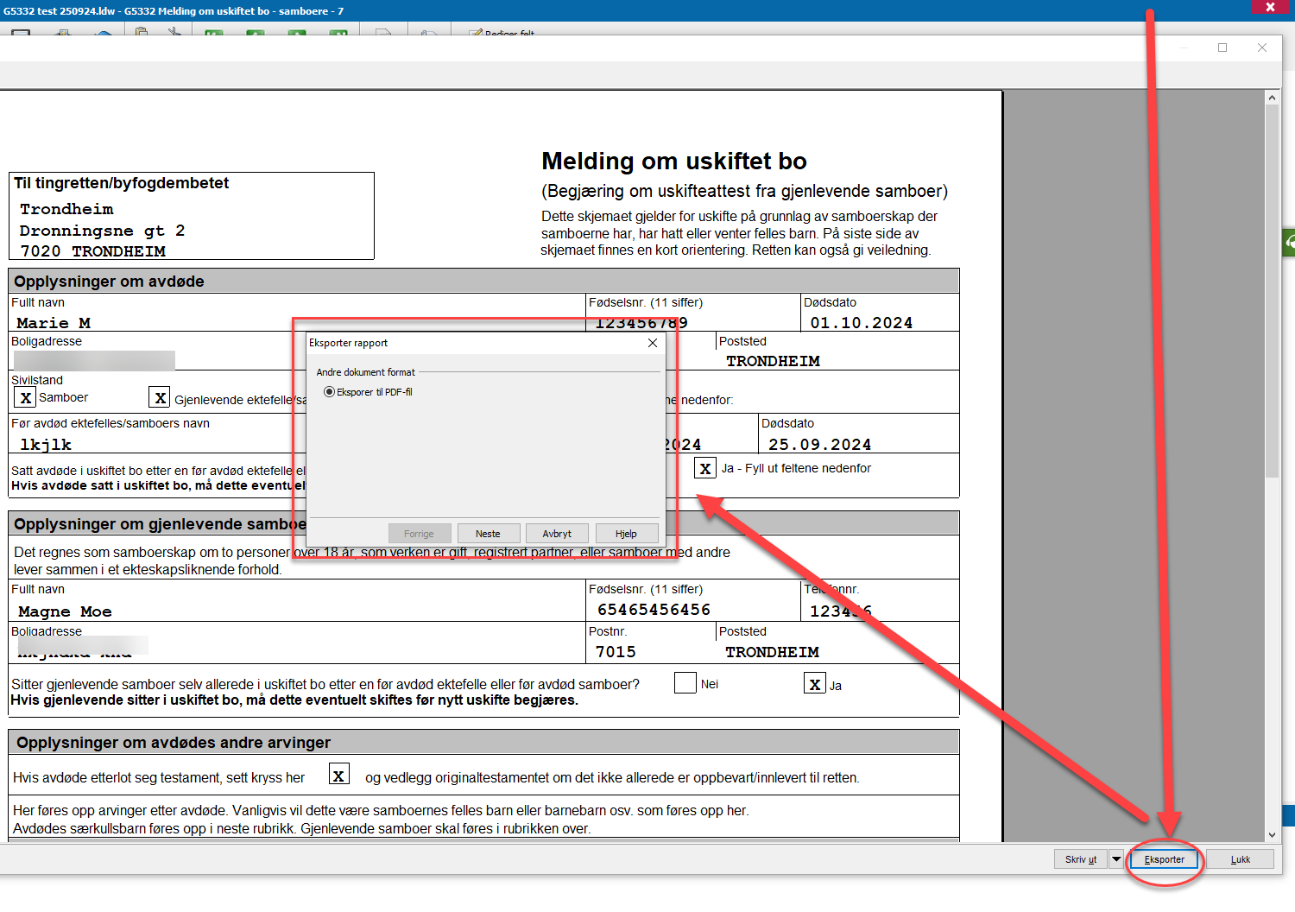Click Avbryt in the Eksporter rapport dialog

tap(557, 534)
